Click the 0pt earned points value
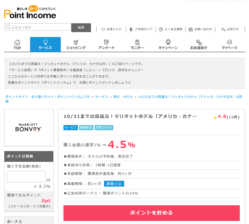The image size is (249, 224). click(46, 201)
